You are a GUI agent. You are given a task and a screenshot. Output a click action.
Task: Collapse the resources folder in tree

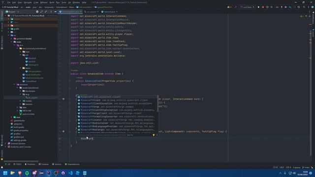point(14,85)
